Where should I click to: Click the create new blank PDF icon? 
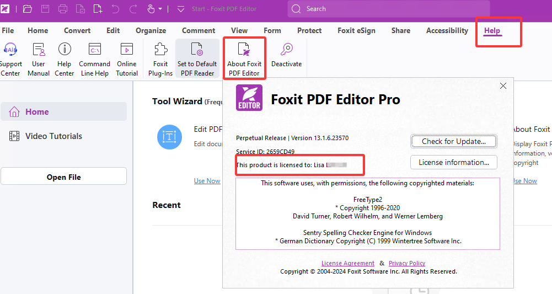click(98, 9)
